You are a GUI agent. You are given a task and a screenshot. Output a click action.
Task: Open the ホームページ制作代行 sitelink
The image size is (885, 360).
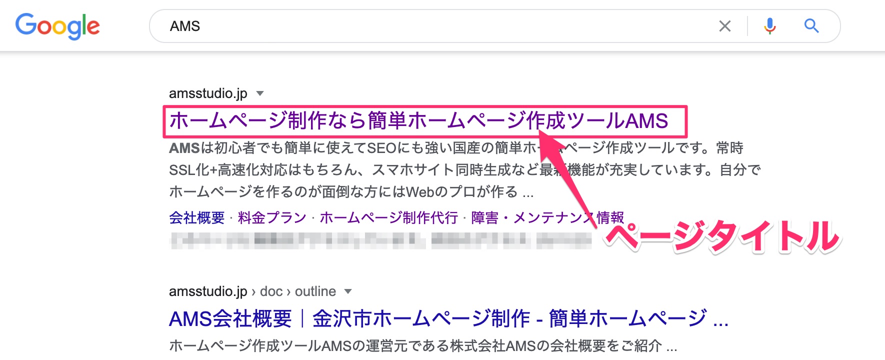(x=389, y=218)
